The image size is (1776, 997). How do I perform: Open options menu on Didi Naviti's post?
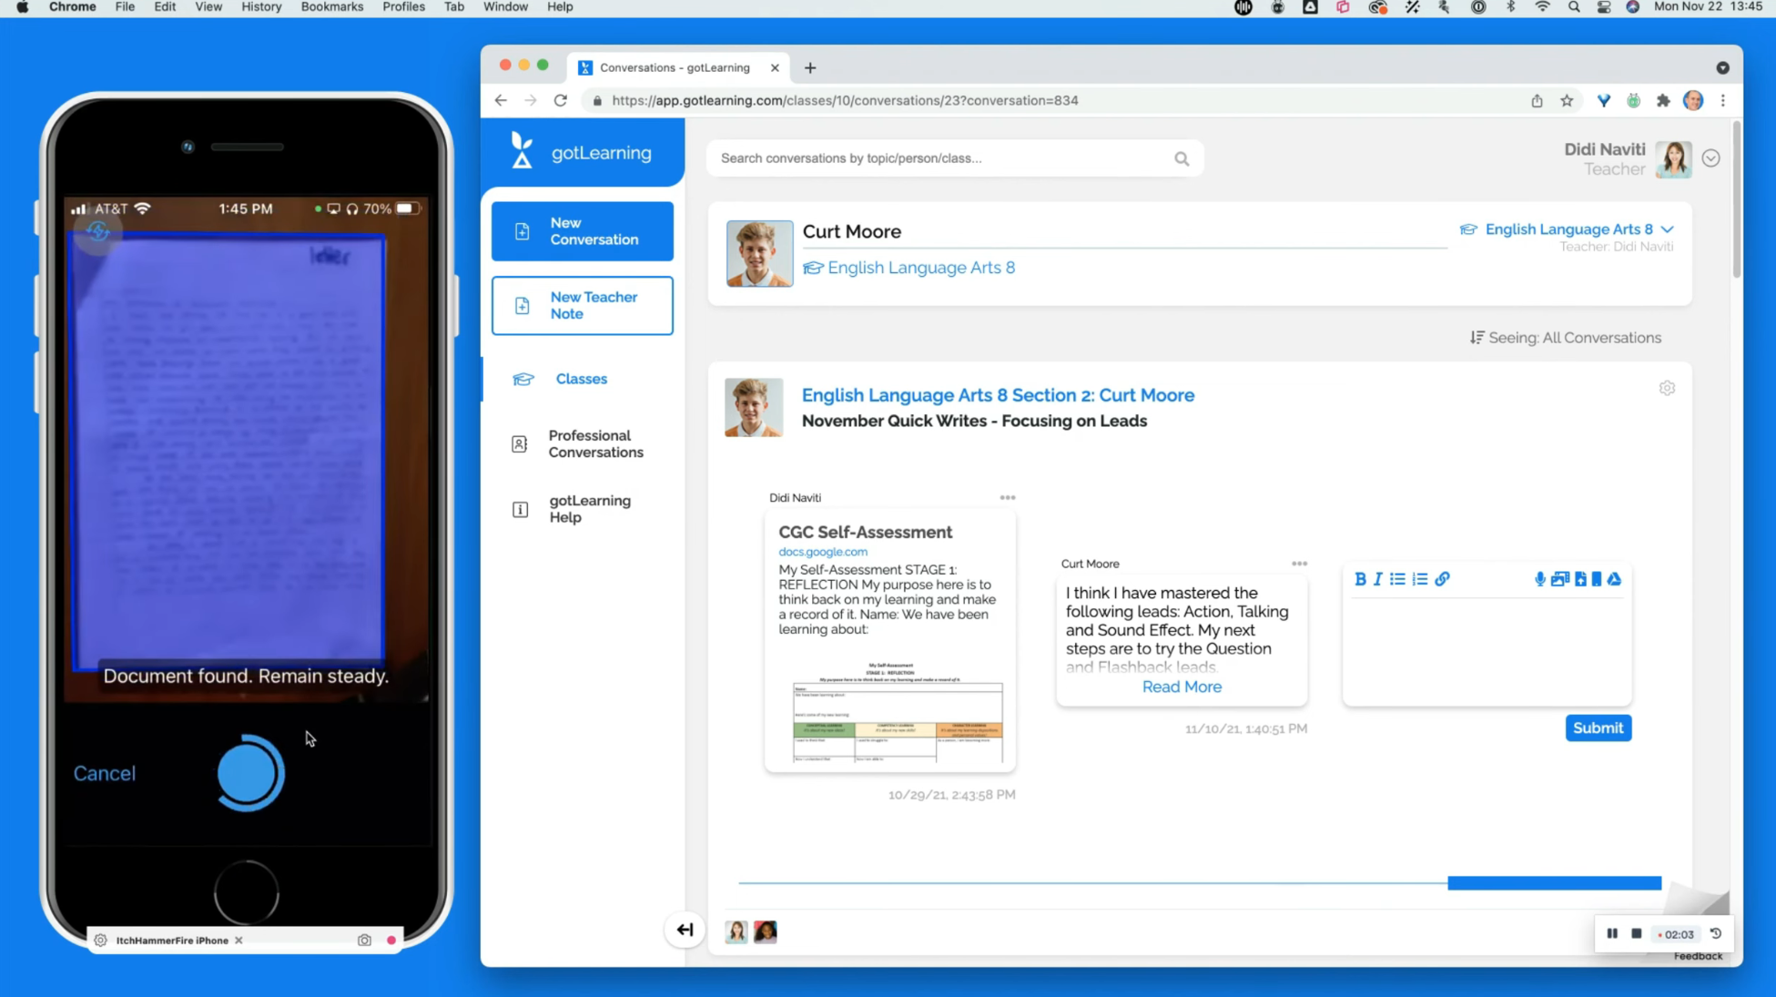point(1007,498)
